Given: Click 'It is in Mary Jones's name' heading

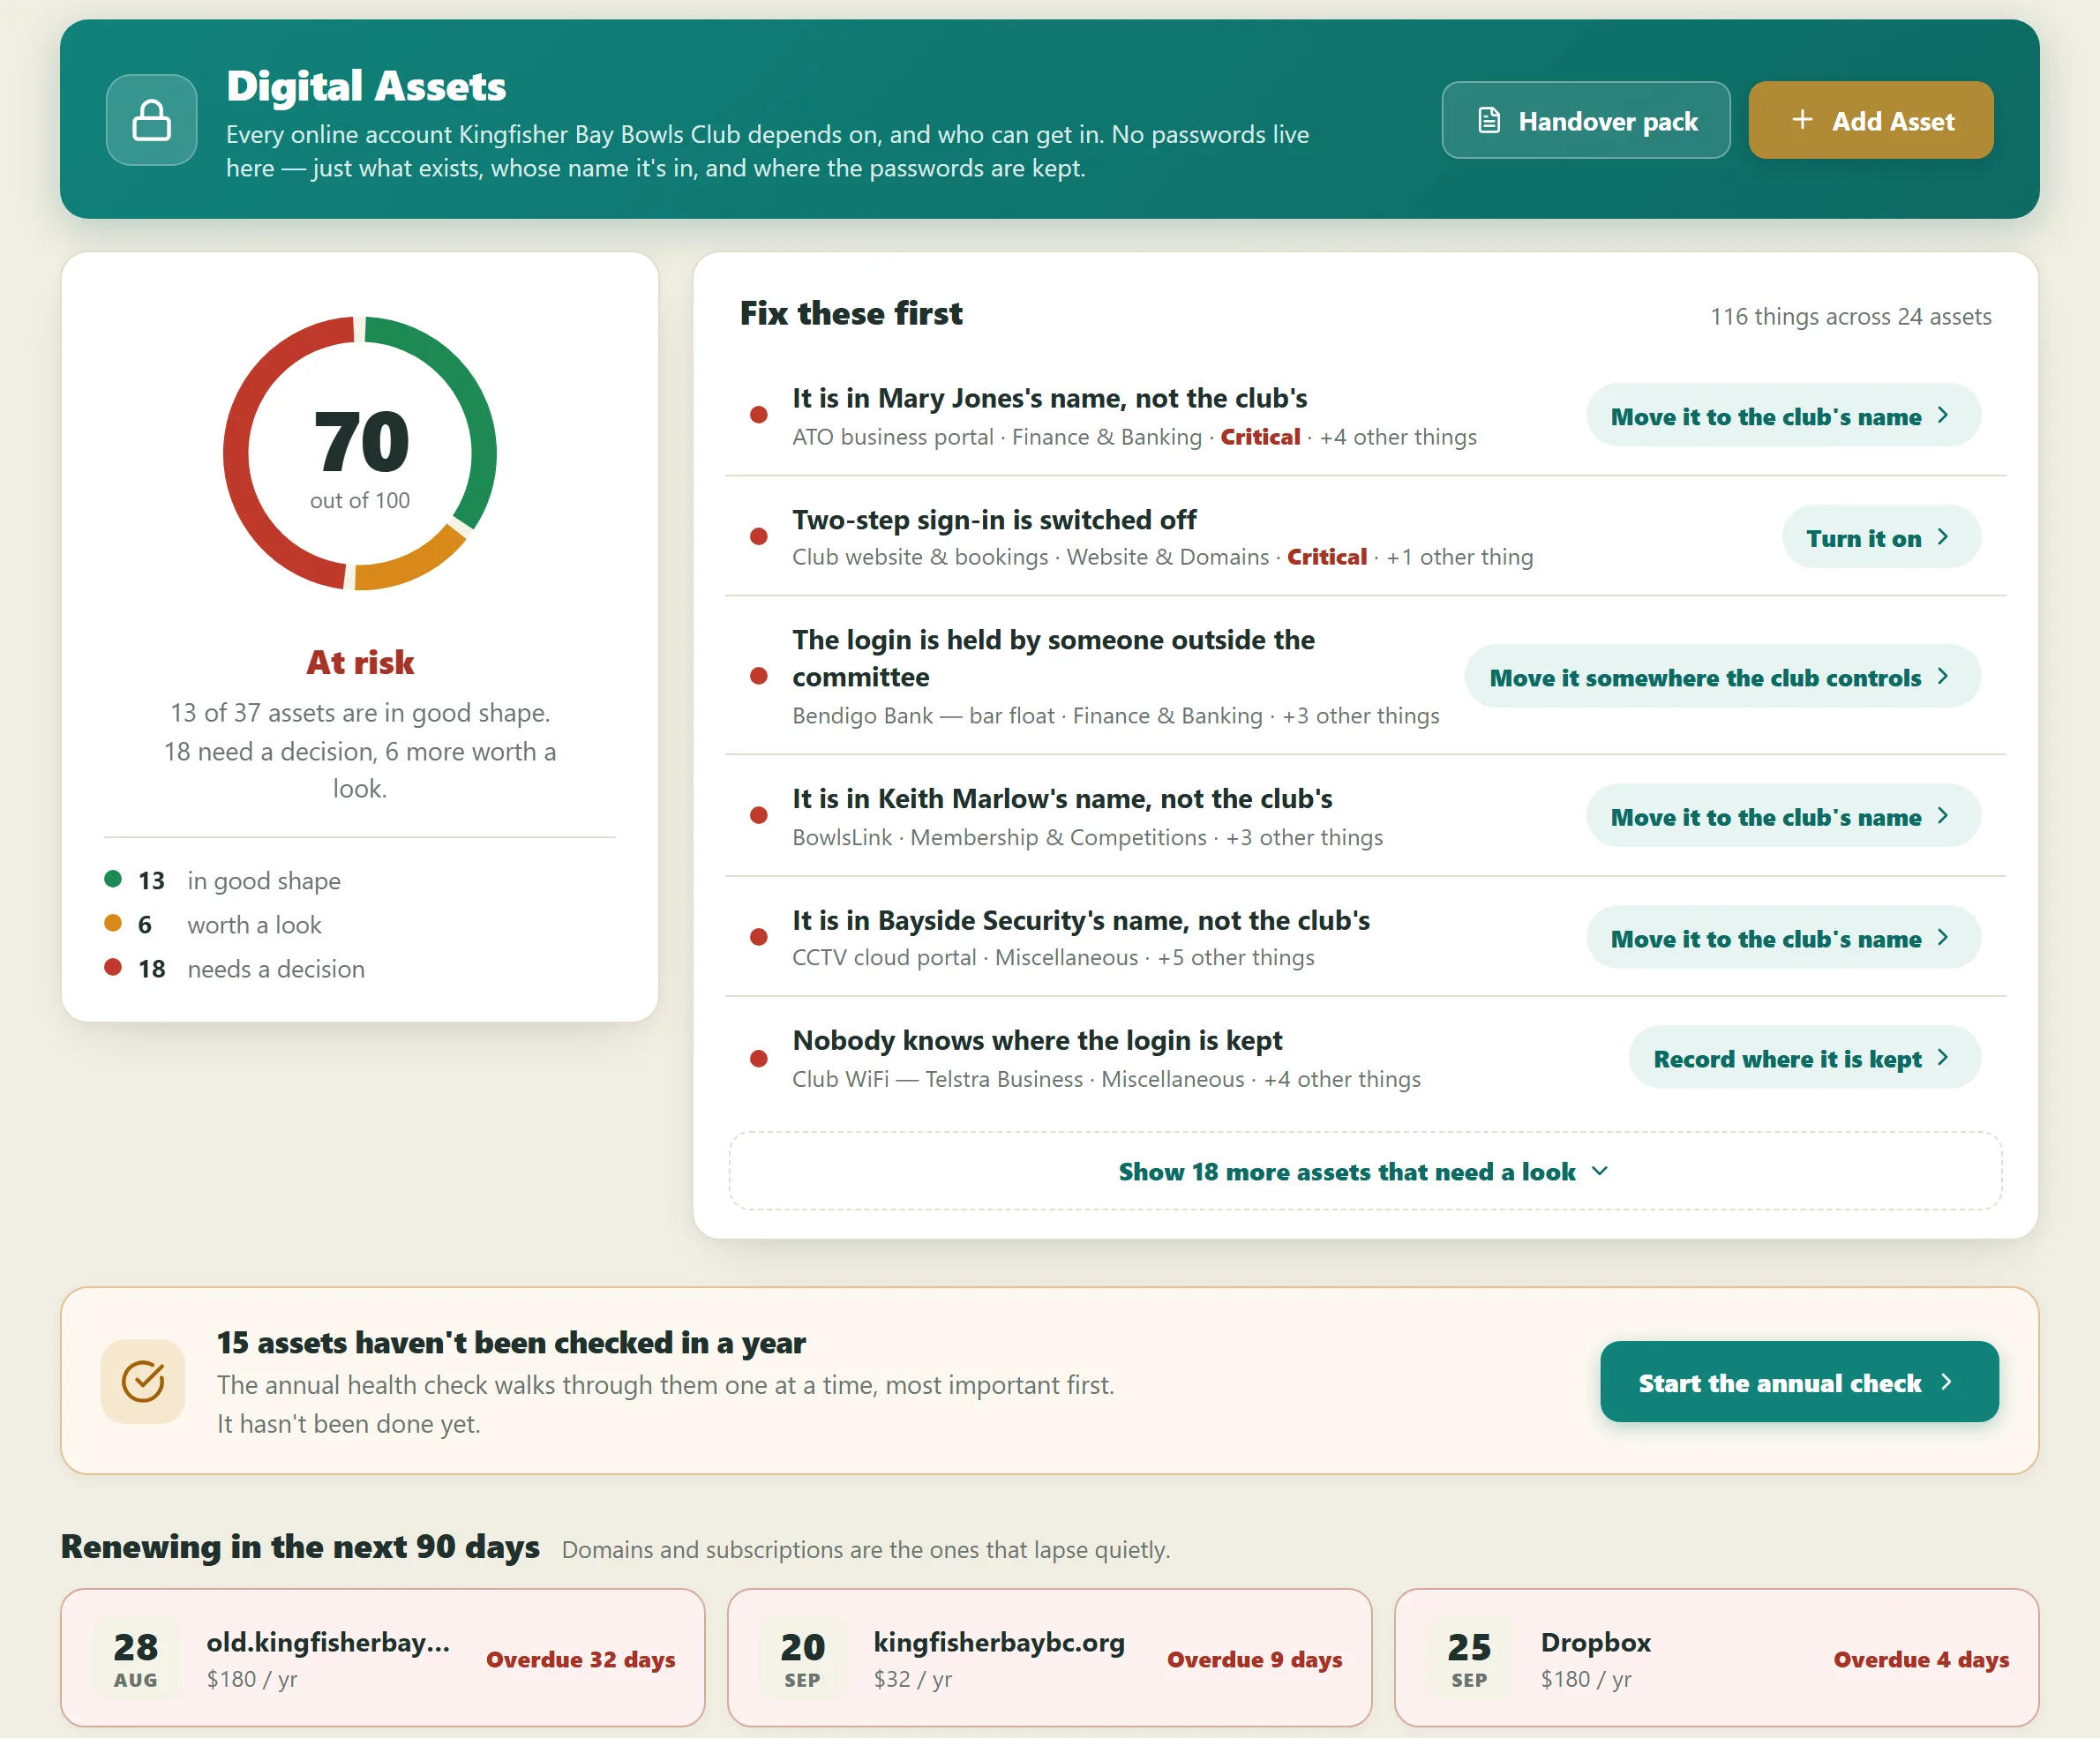Looking at the screenshot, I should point(1050,398).
